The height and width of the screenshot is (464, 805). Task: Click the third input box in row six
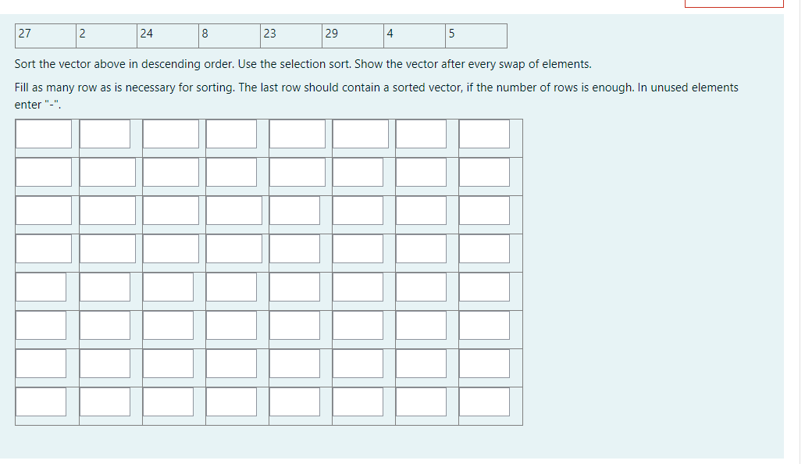click(169, 326)
